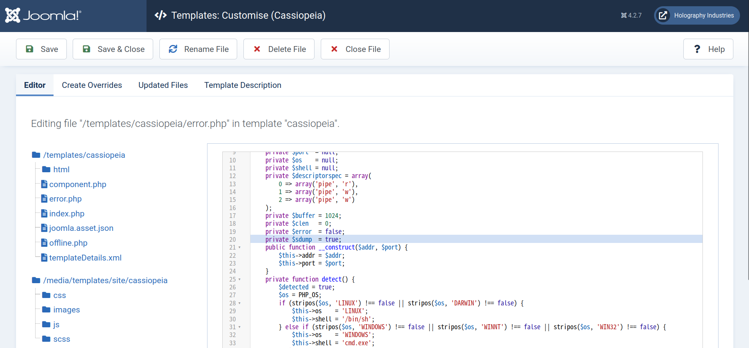Viewport: 749px width, 348px height.
Task: Open error.php in the file tree
Action: tap(65, 199)
